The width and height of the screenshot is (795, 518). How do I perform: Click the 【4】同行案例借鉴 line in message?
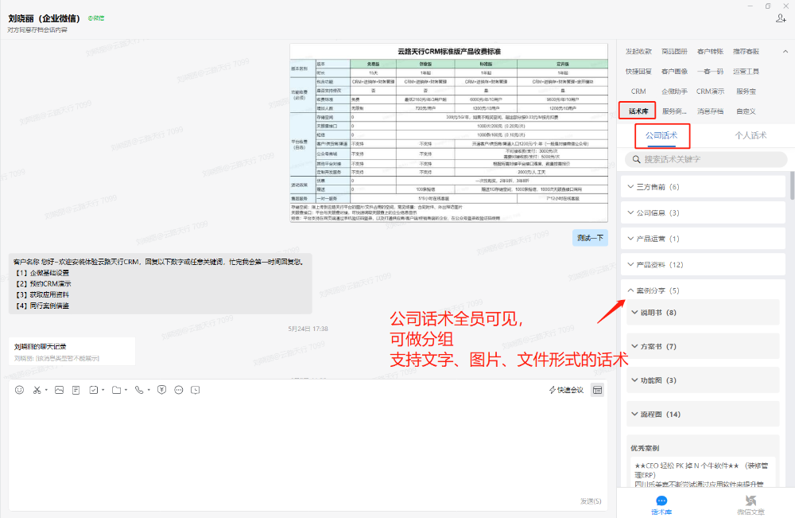[x=42, y=306]
